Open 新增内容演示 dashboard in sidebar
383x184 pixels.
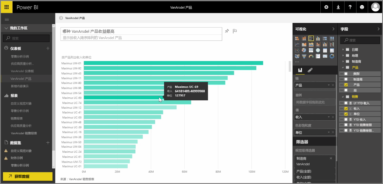[x=20, y=86]
